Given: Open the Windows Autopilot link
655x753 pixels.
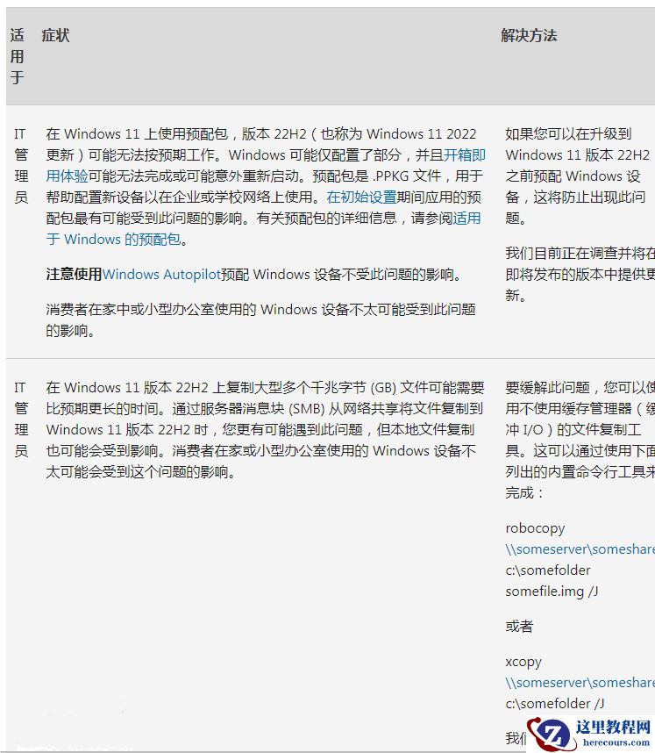Looking at the screenshot, I should (x=161, y=275).
